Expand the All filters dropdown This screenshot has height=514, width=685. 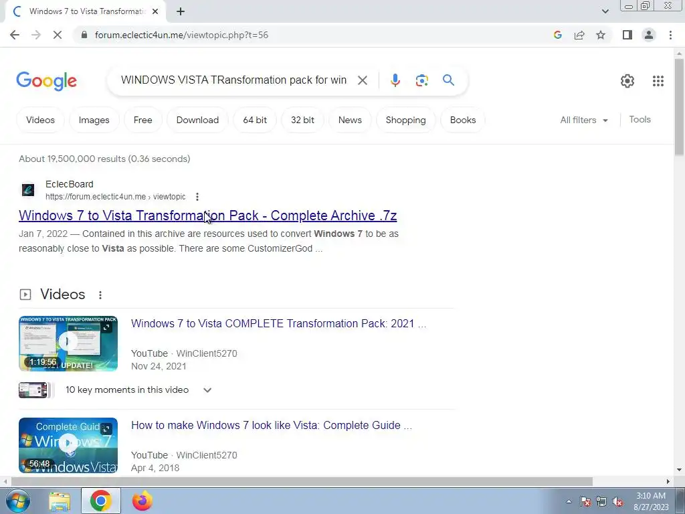coord(583,120)
